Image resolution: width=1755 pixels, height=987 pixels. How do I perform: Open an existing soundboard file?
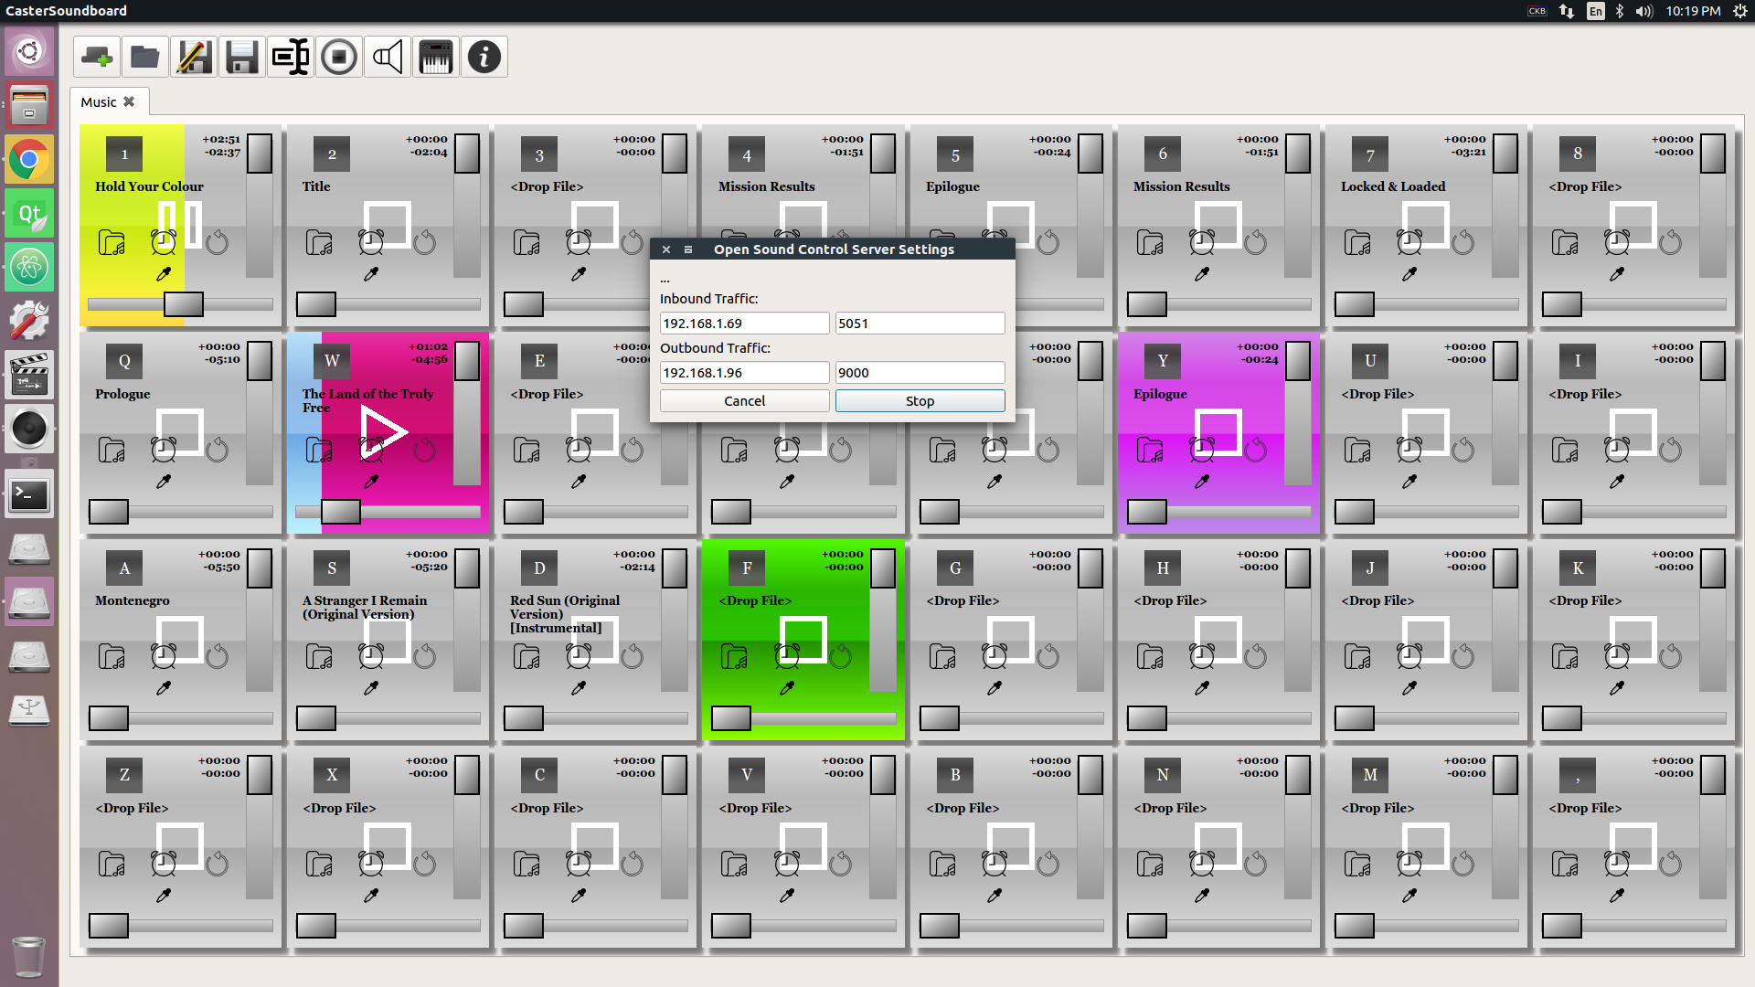tap(145, 56)
